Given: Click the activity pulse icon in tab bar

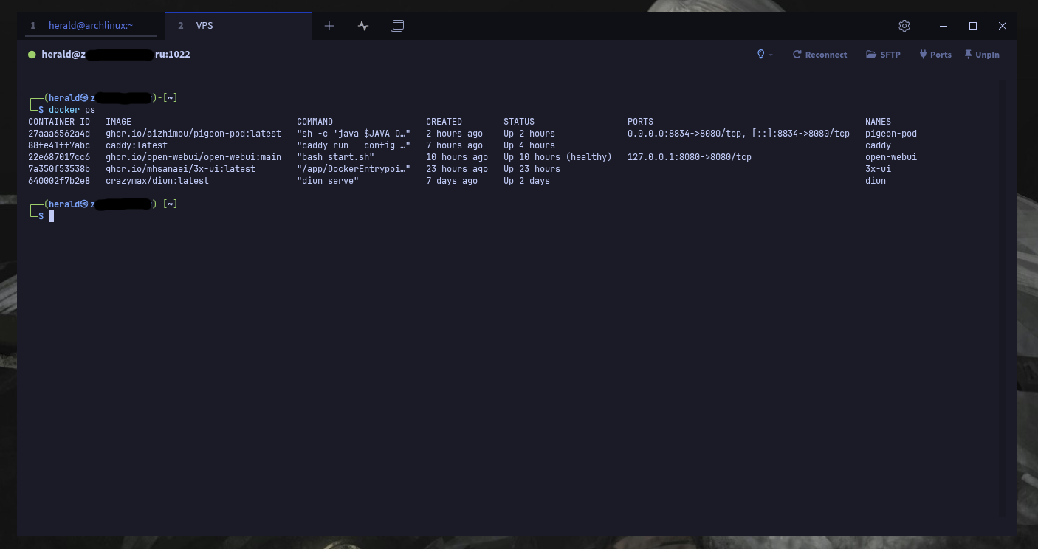Looking at the screenshot, I should 363,26.
